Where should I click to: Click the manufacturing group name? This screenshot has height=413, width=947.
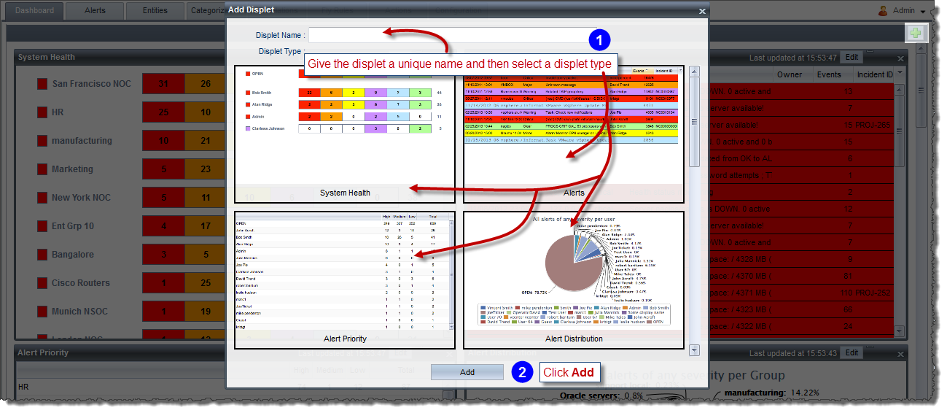(x=82, y=141)
